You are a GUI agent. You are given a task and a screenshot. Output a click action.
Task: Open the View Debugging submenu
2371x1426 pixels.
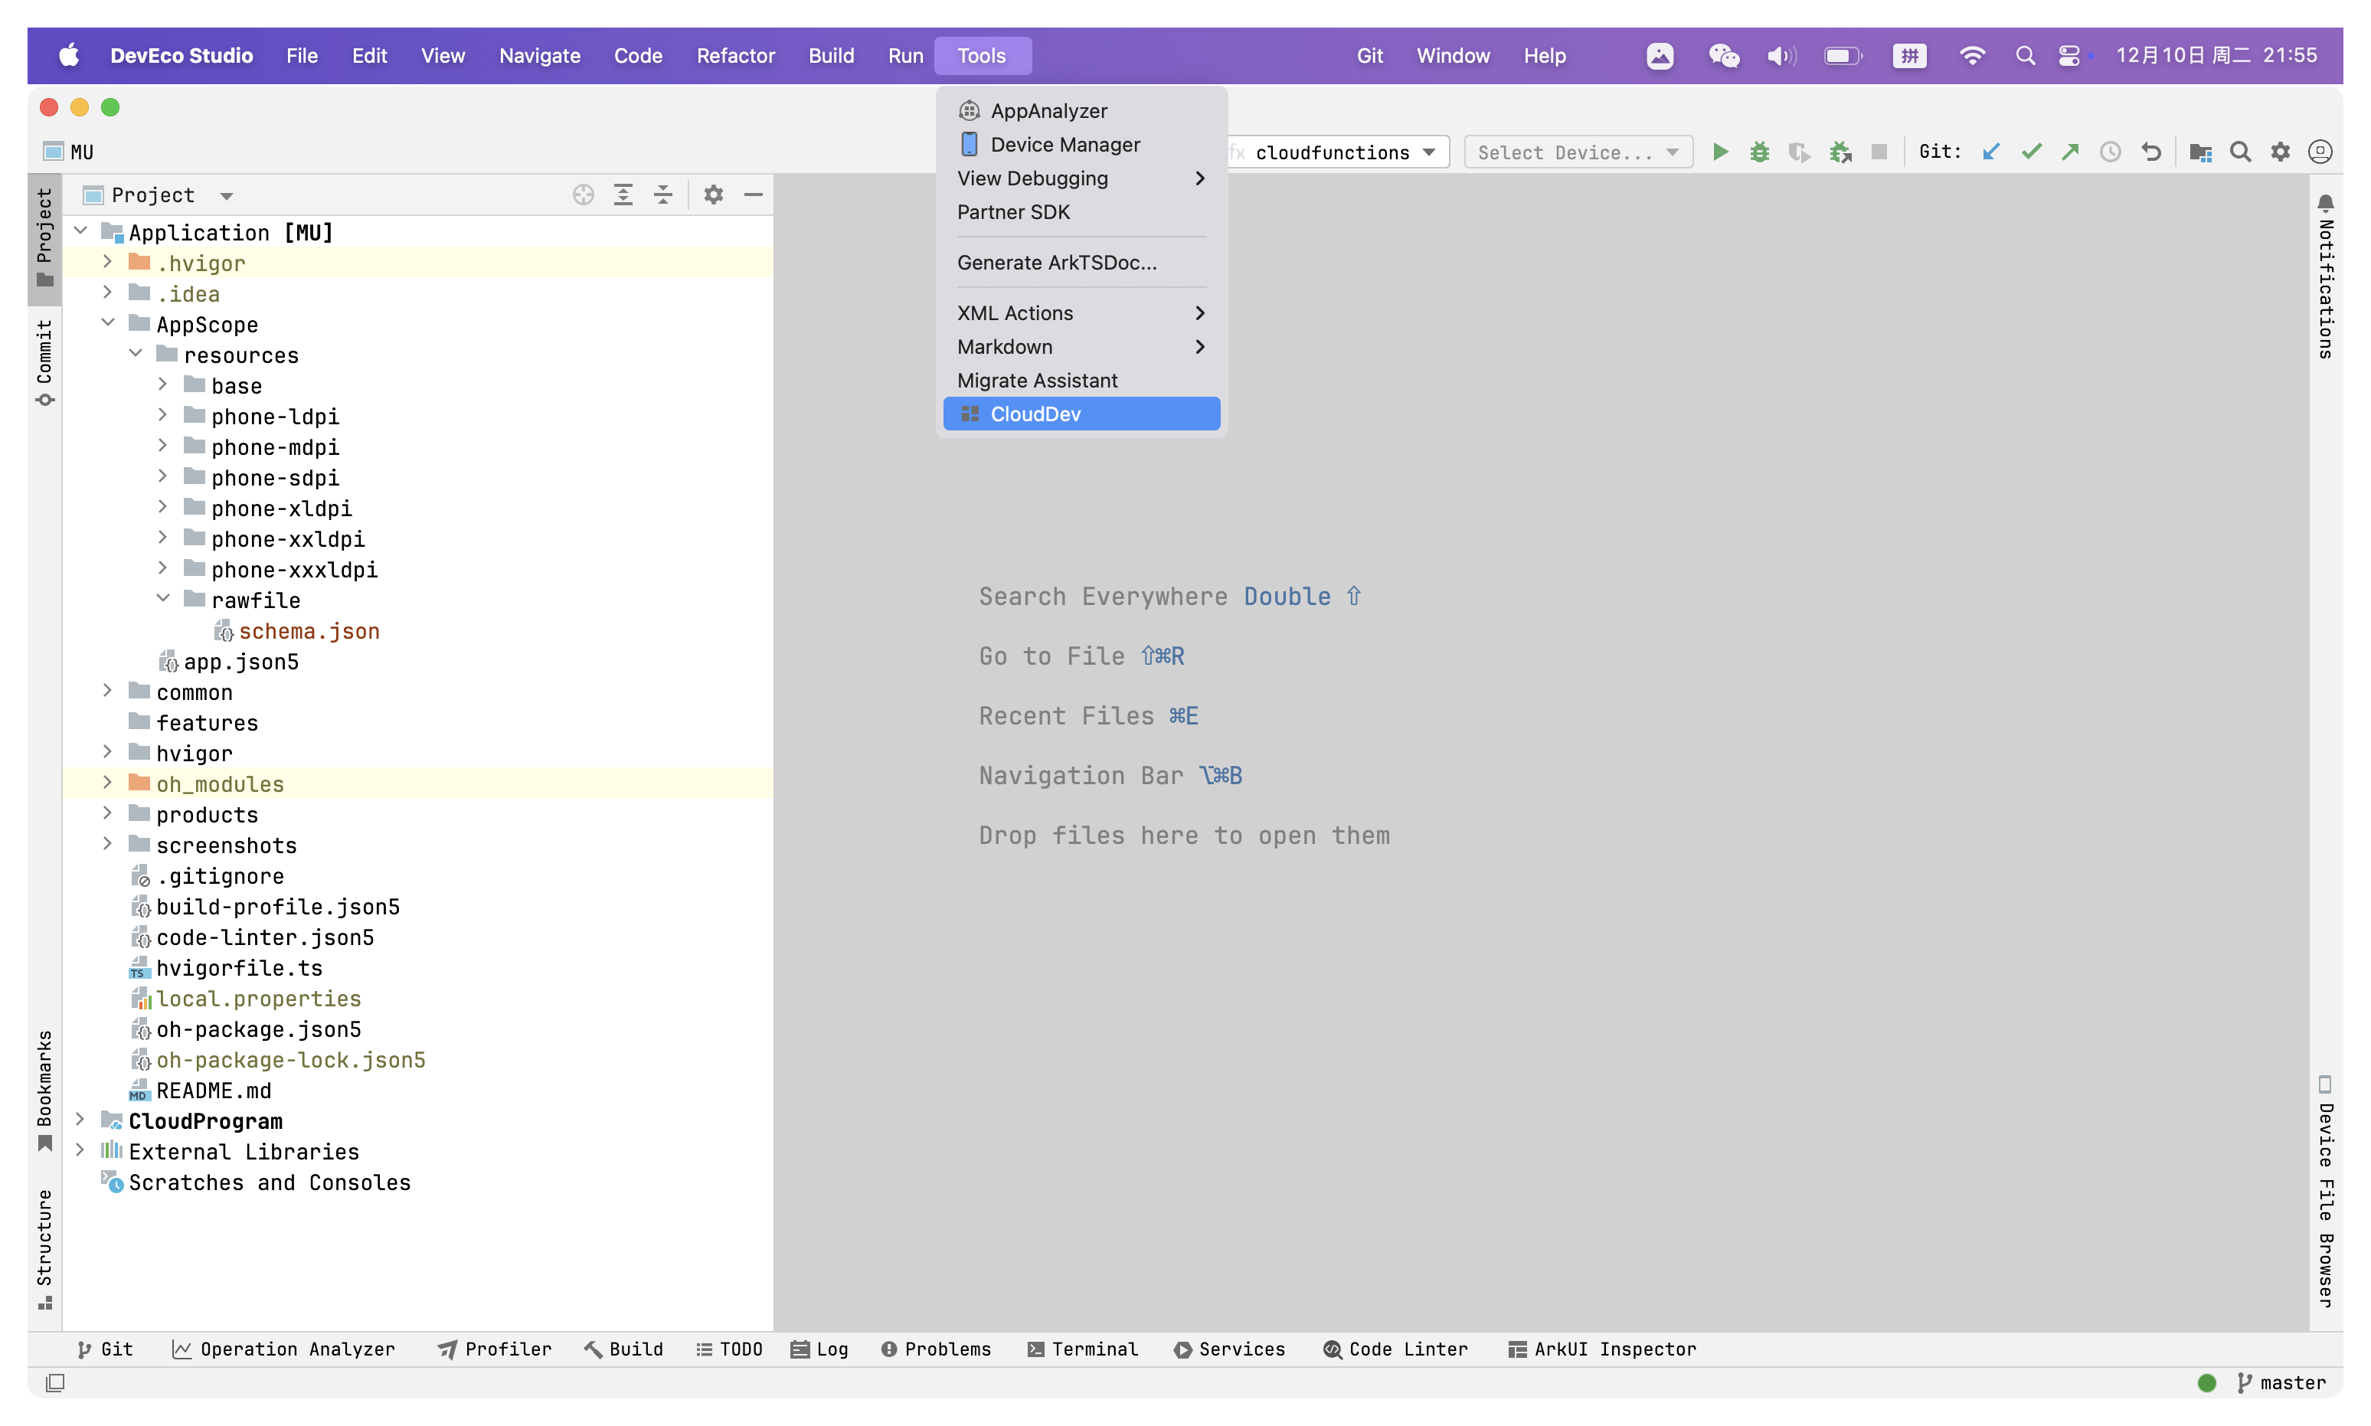[x=1081, y=178]
